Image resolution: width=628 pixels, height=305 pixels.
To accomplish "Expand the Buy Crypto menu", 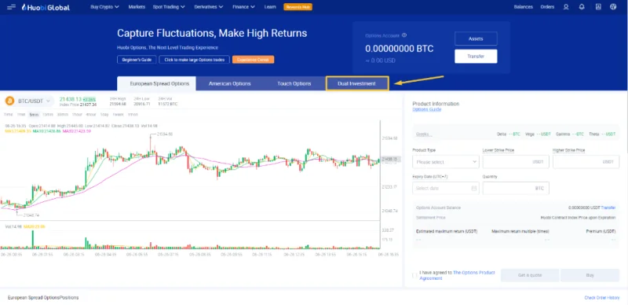I will coord(104,7).
